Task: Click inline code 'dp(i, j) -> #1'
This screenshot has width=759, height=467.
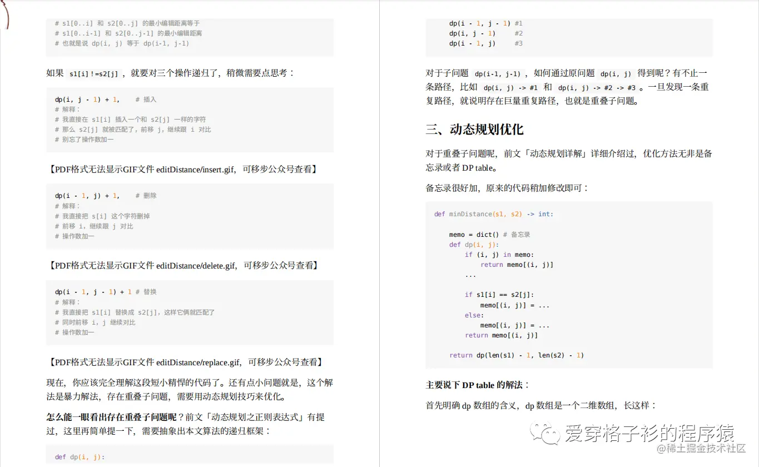Action: click(x=510, y=88)
